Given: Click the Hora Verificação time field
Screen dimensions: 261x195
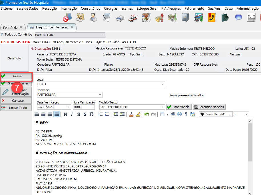Looking at the screenshot, I should (x=81, y=107).
